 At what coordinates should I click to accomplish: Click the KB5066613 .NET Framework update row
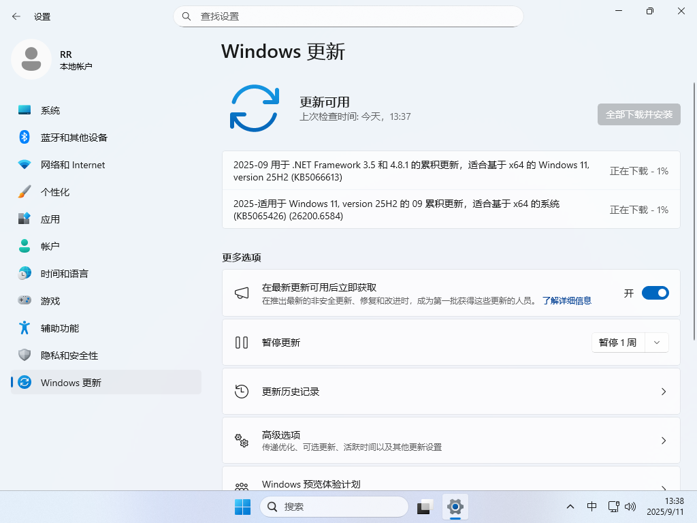(x=451, y=171)
